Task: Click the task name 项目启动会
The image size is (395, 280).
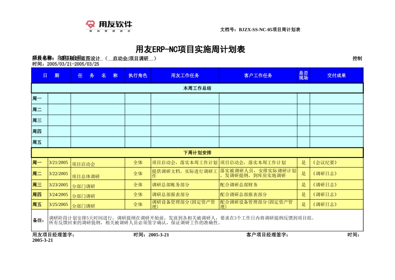Action: point(84,164)
